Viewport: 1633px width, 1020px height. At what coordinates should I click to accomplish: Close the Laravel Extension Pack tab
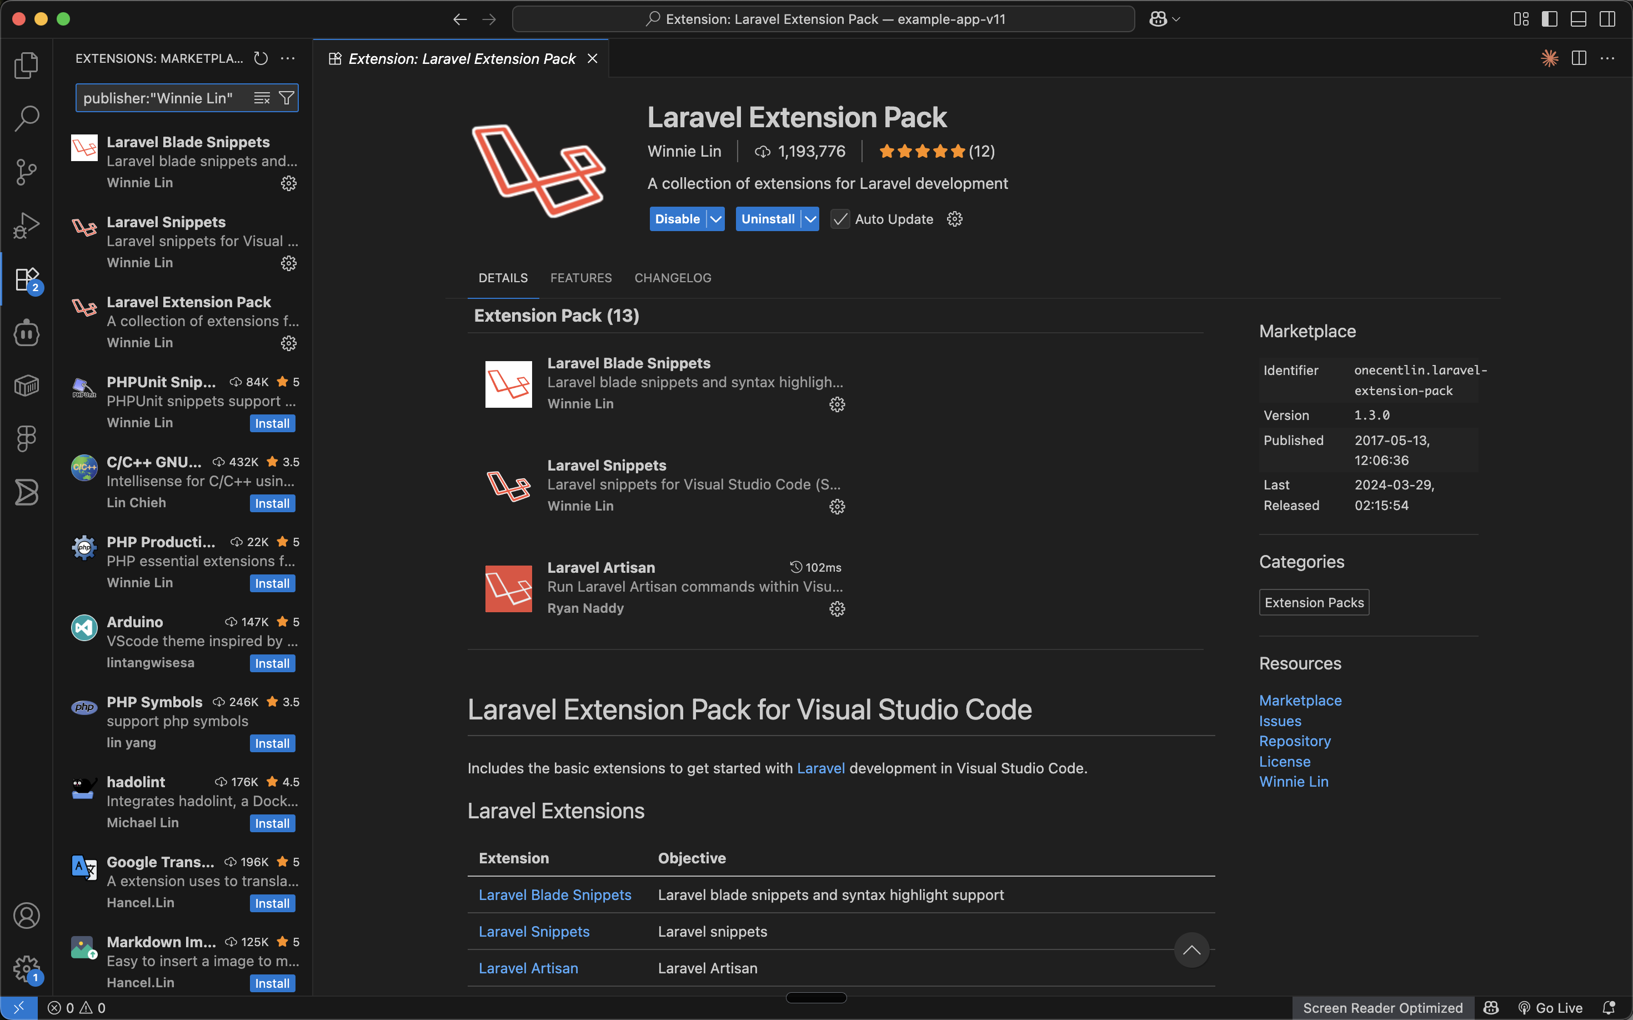[x=592, y=59]
